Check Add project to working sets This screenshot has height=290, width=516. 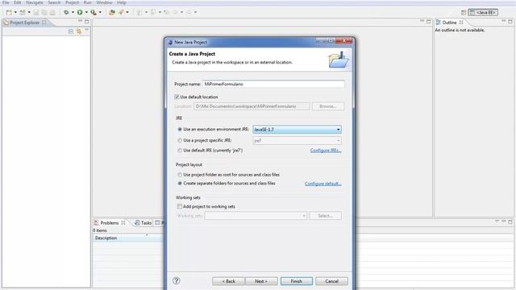click(179, 206)
